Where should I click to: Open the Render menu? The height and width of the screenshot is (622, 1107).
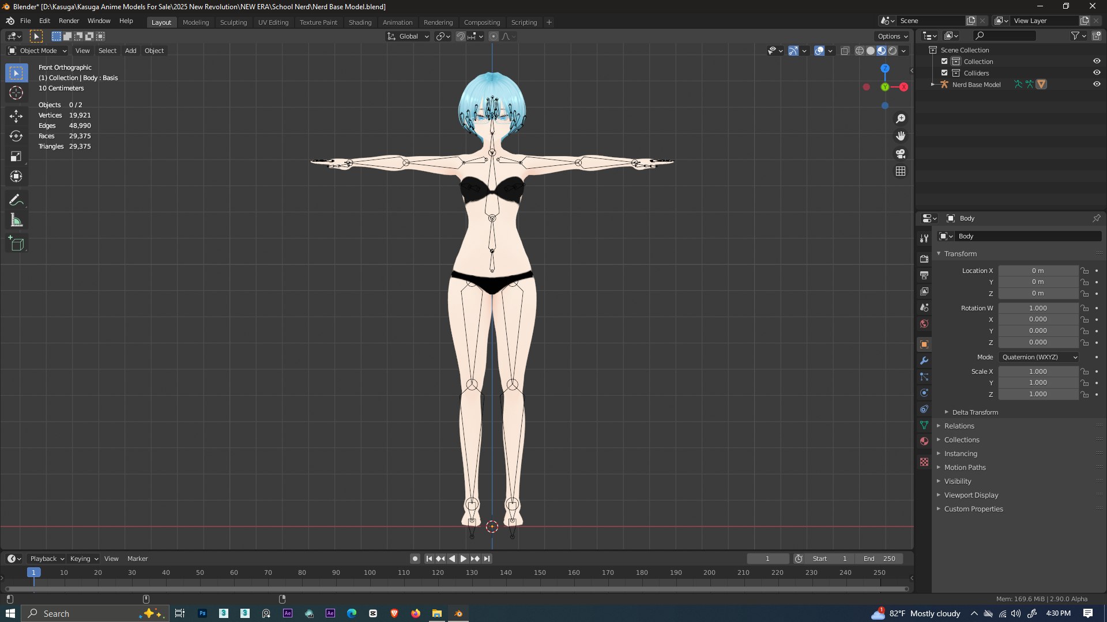tap(69, 21)
